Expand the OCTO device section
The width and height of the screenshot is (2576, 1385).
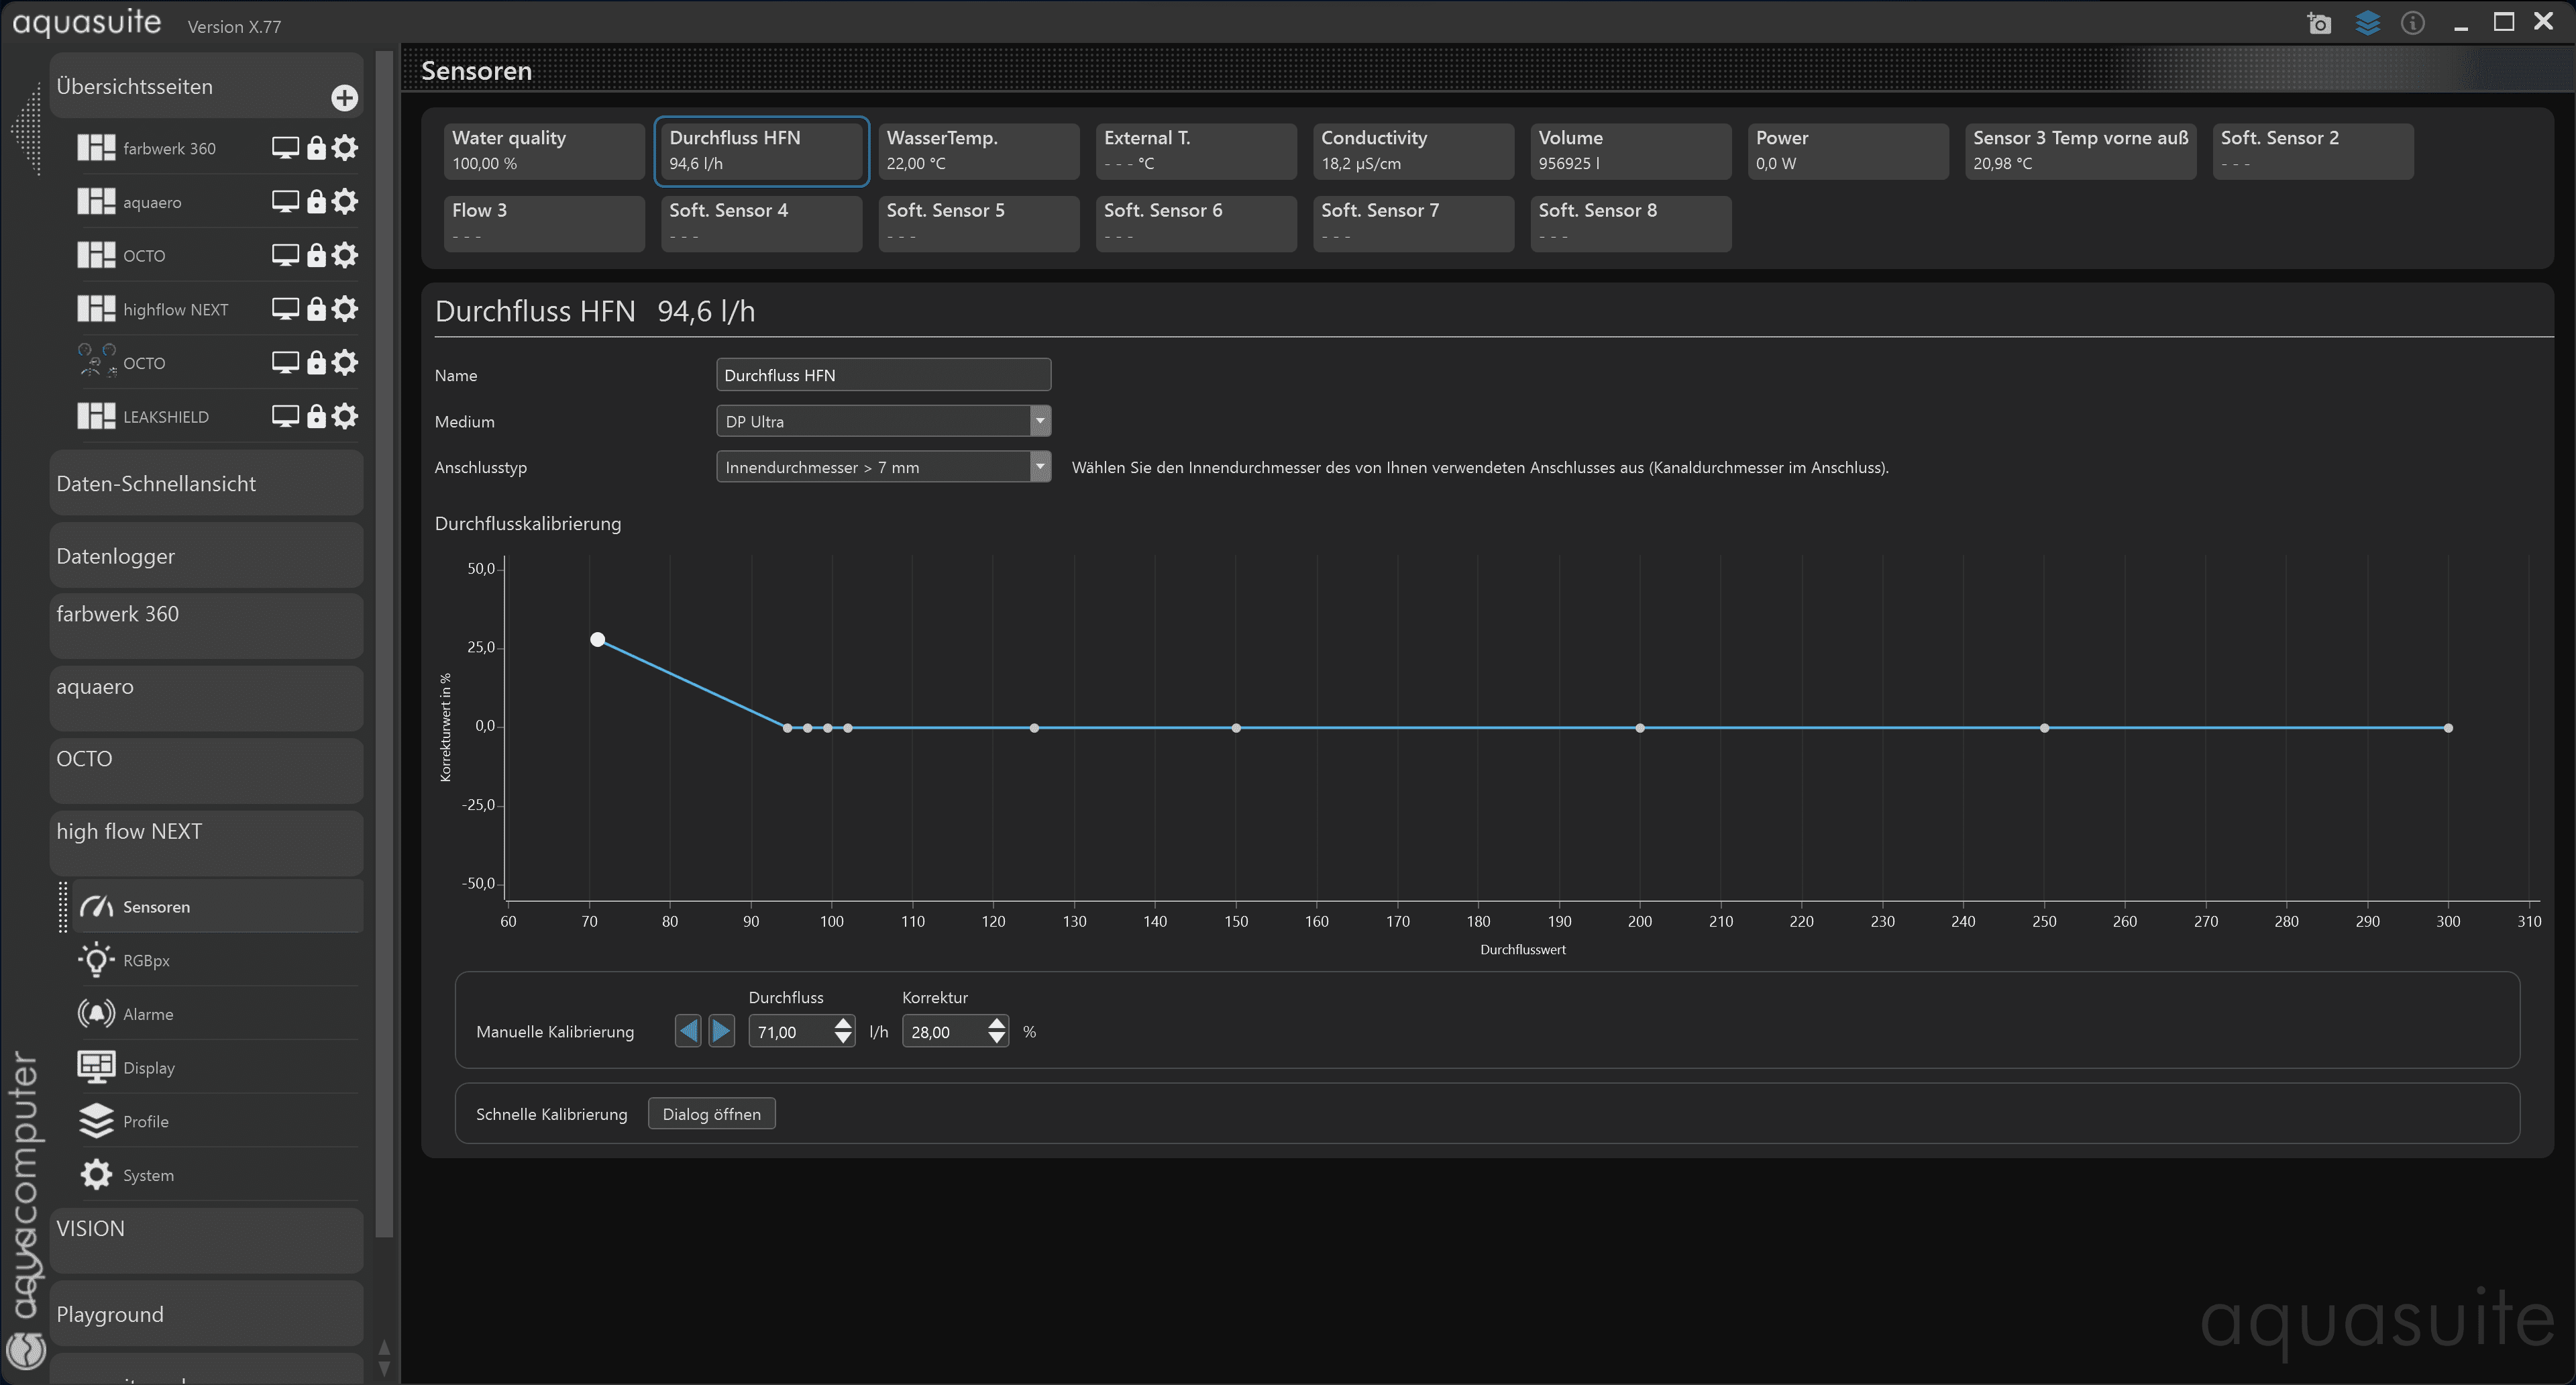[206, 770]
